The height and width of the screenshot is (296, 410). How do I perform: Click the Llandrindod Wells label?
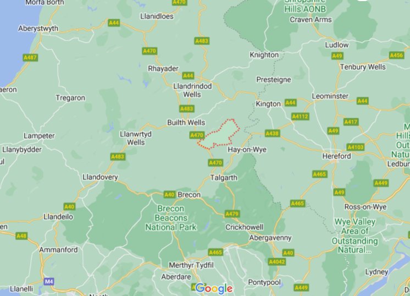(x=192, y=90)
